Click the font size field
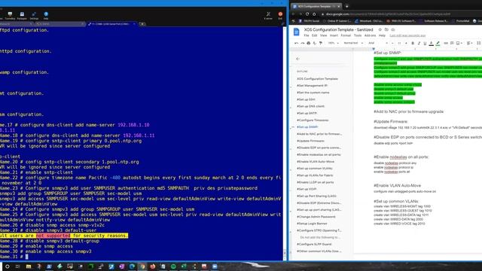The image size is (482, 271). coord(400,44)
